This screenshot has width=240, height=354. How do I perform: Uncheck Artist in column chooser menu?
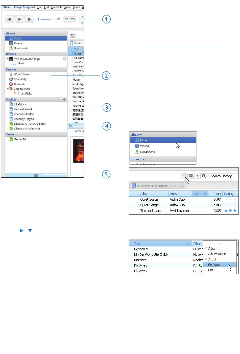coord(220,259)
